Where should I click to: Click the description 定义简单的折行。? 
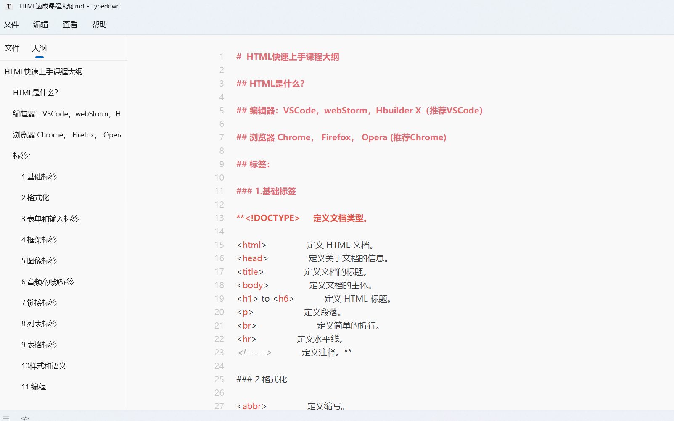tap(349, 326)
